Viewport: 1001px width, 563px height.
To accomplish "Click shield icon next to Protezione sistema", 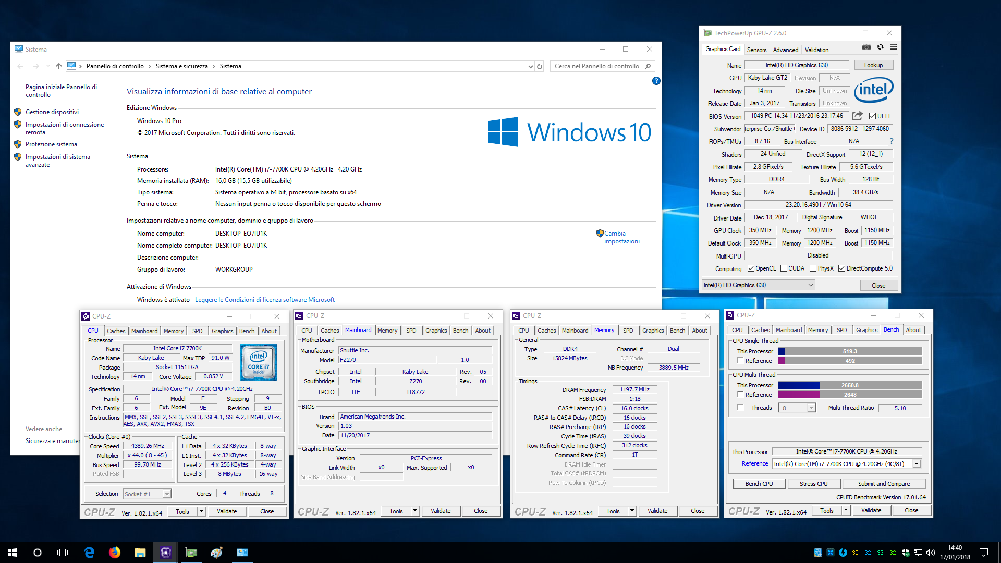I will pos(18,144).
